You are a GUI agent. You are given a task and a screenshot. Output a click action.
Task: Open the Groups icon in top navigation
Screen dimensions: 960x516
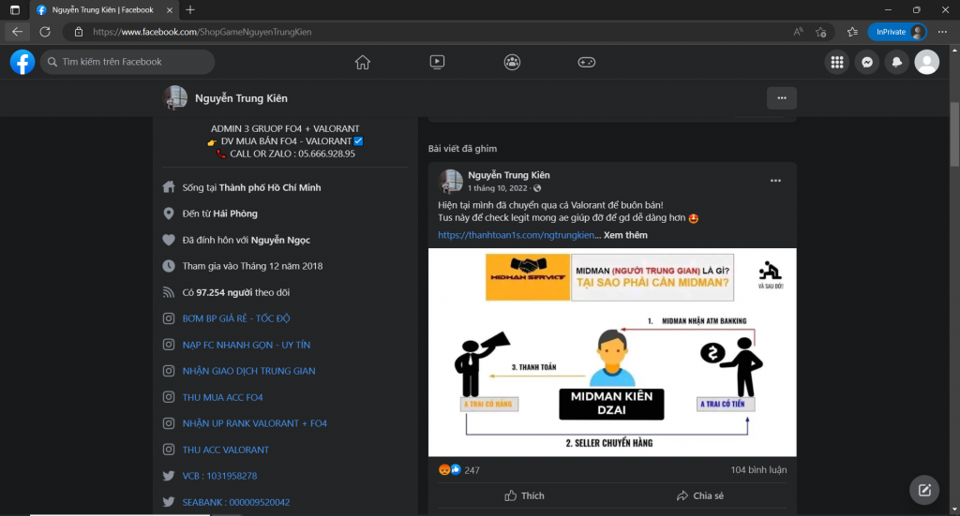click(512, 62)
